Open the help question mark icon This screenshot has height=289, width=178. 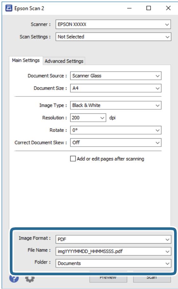click(x=14, y=278)
